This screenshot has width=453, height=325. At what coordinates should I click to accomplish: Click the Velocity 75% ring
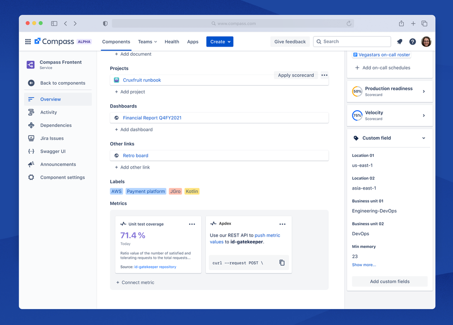[x=357, y=115]
